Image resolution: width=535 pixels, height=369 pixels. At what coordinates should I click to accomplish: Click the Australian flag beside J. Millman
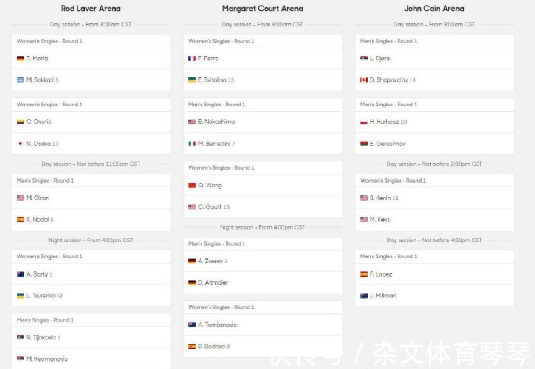tap(364, 296)
